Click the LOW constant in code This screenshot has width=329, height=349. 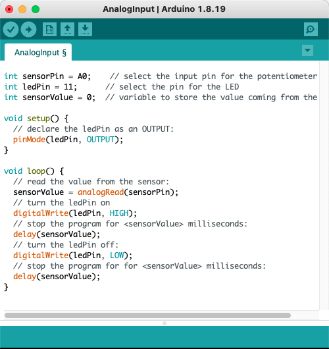coord(116,255)
